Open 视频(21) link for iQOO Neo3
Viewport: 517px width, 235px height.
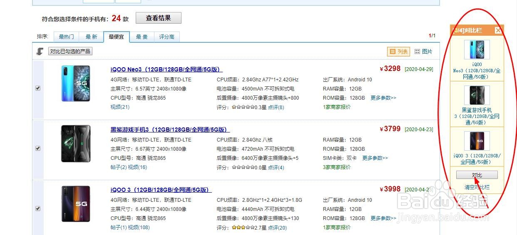(x=120, y=107)
